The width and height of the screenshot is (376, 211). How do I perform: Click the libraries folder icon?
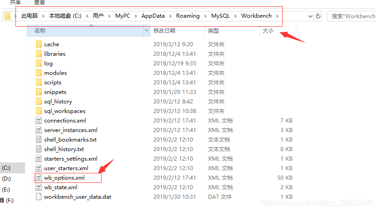(39, 54)
